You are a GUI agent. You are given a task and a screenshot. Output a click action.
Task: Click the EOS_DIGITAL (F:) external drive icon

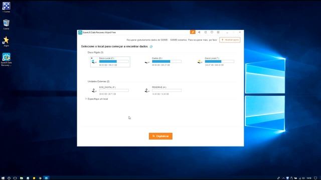tap(94, 90)
